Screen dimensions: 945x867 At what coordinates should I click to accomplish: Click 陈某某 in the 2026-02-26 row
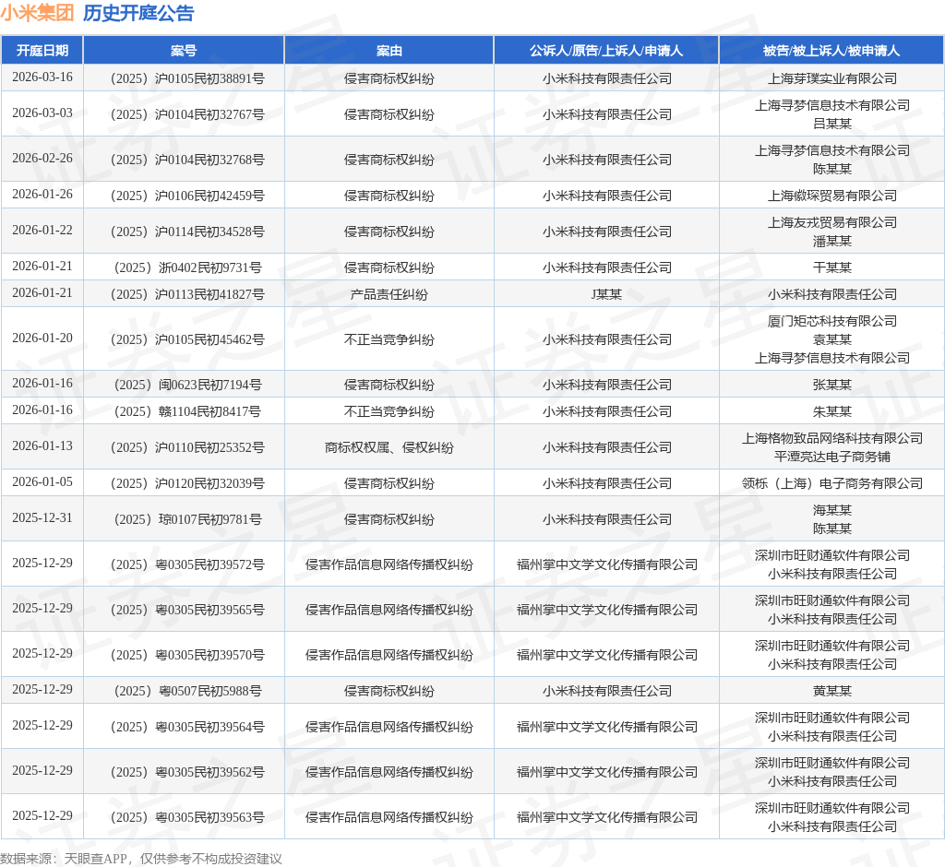pyautogui.click(x=831, y=169)
